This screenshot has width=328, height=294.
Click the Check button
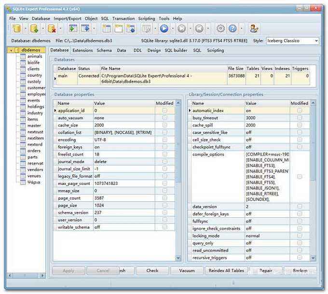pos(152,270)
